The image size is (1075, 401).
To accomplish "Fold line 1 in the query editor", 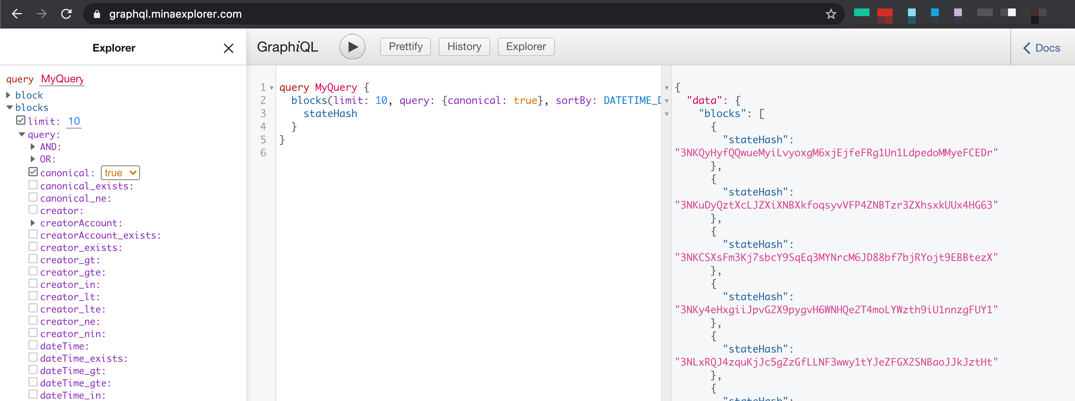I will (271, 88).
